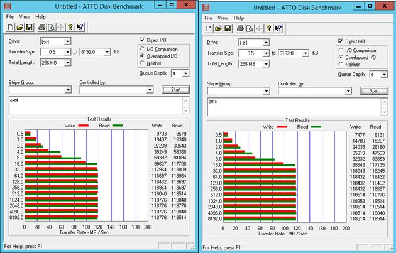
Task: Click Open folder icon in right window toolbar
Action: pyautogui.click(x=218, y=28)
